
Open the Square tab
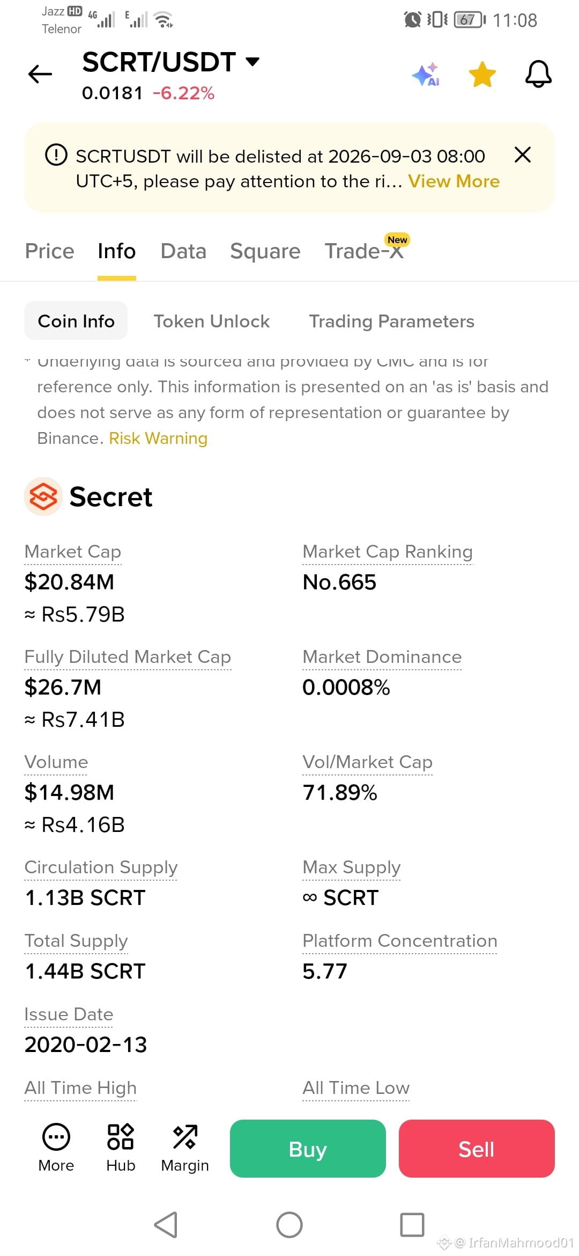(x=265, y=251)
